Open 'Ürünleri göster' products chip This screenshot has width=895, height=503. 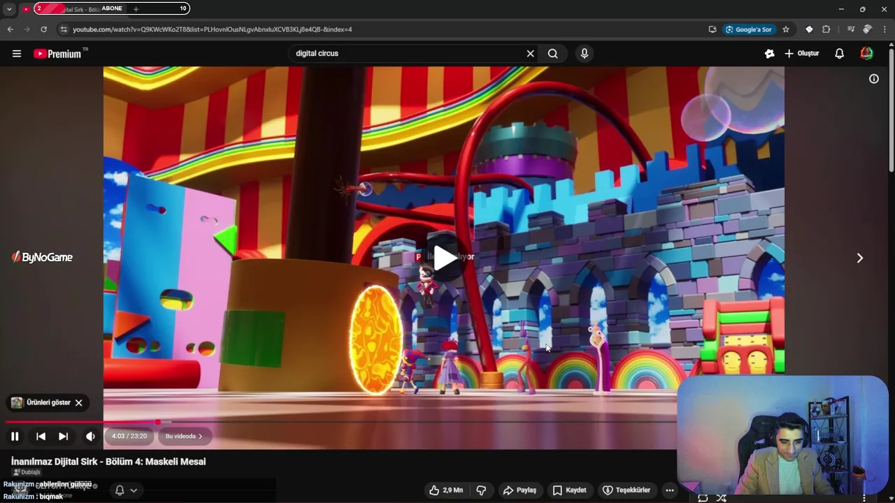[x=42, y=403]
